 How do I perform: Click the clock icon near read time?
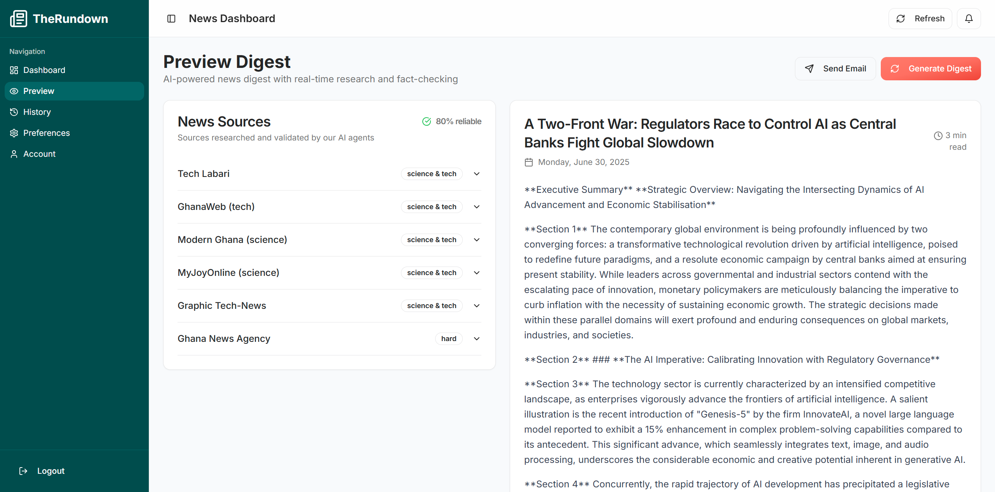point(938,135)
